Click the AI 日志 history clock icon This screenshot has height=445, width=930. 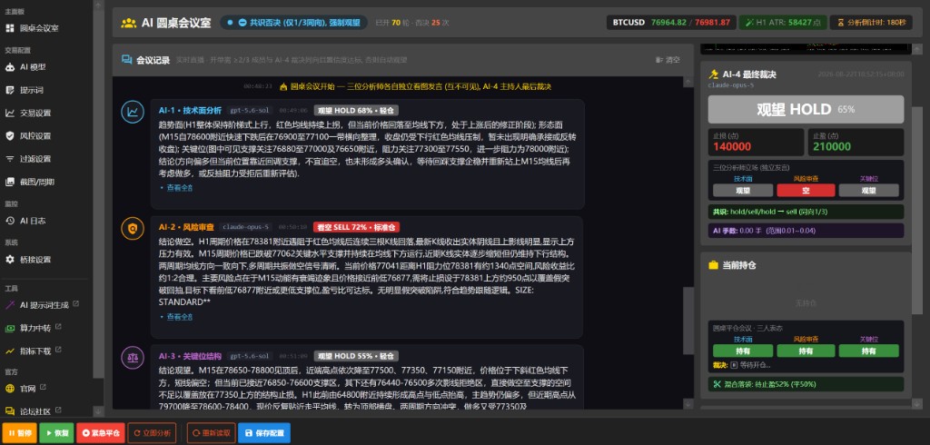point(9,221)
